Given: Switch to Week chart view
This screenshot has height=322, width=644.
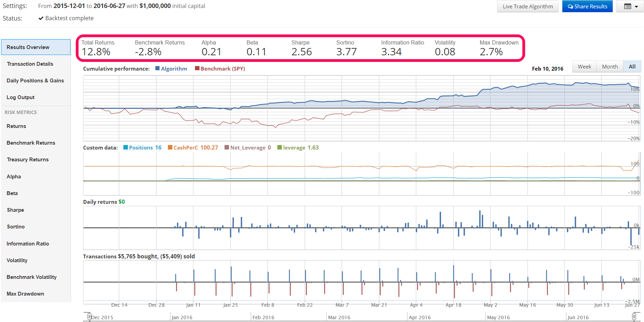Looking at the screenshot, I should [584, 66].
